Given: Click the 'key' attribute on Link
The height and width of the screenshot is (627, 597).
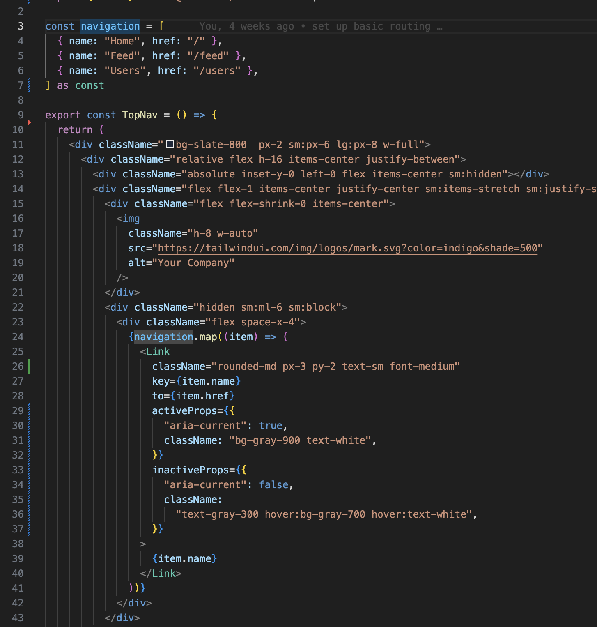Looking at the screenshot, I should [x=161, y=381].
